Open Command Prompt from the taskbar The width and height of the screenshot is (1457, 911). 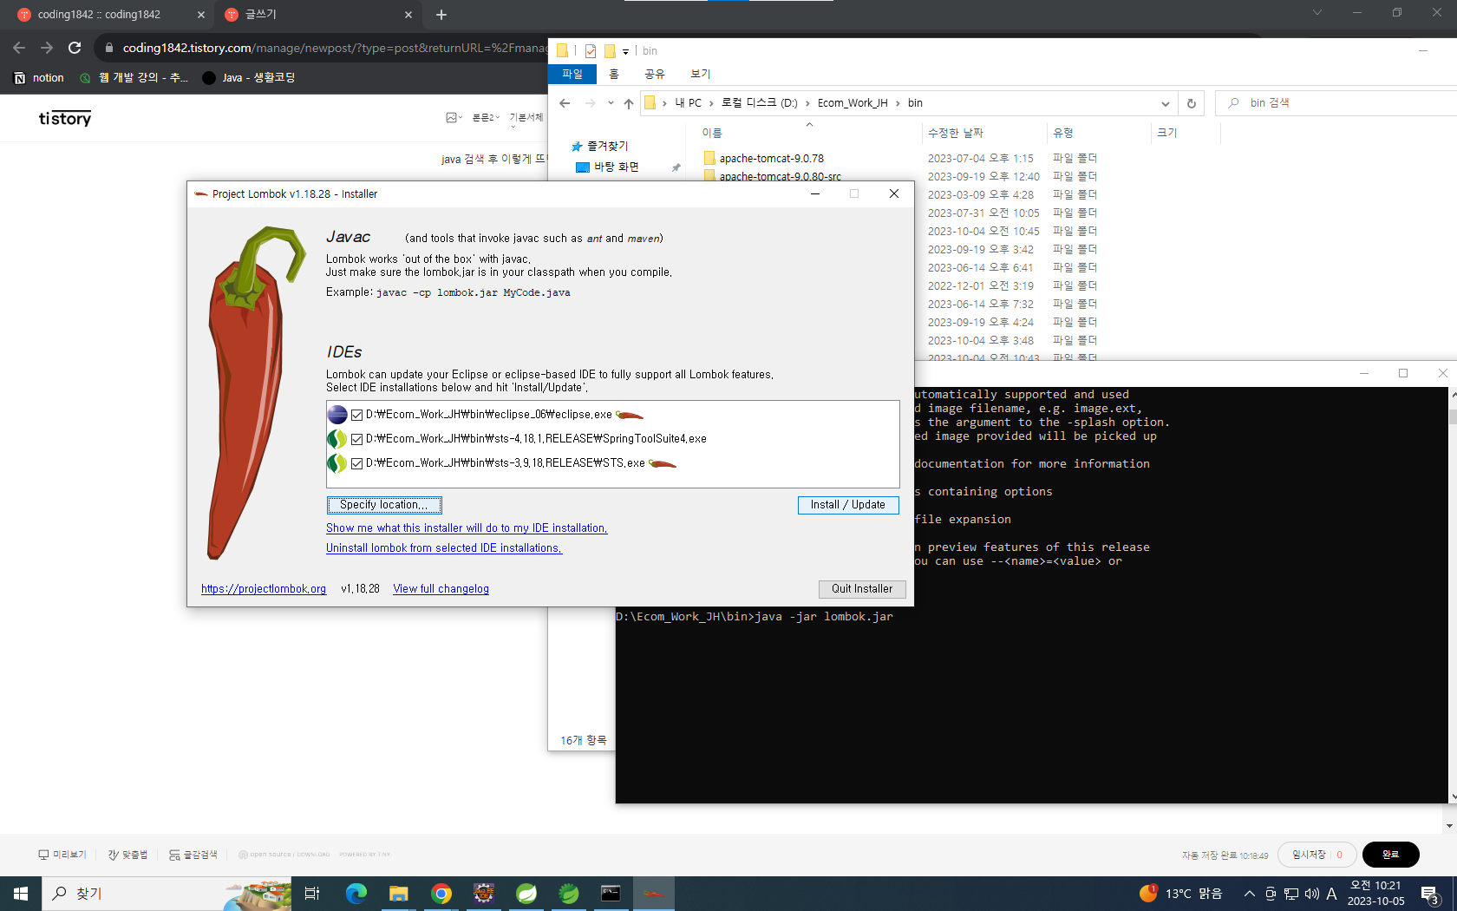[611, 894]
